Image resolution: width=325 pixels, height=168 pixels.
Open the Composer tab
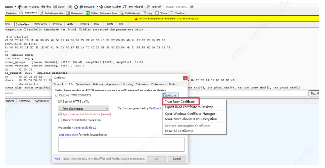tap(75, 13)
